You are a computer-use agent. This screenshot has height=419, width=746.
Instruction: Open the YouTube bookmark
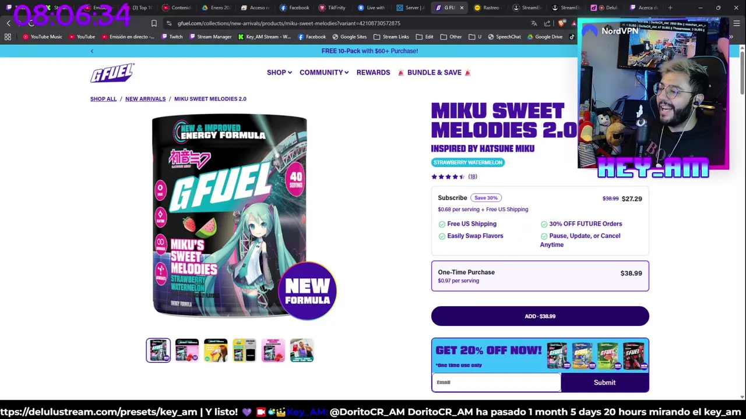click(x=82, y=37)
